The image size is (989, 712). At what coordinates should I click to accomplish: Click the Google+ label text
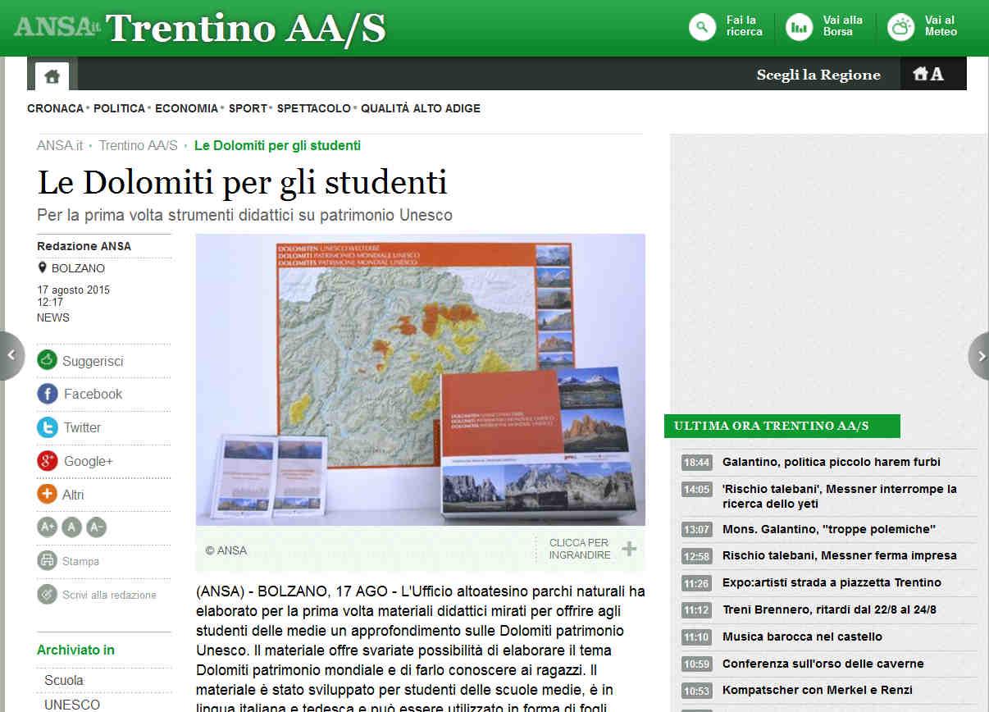[89, 461]
